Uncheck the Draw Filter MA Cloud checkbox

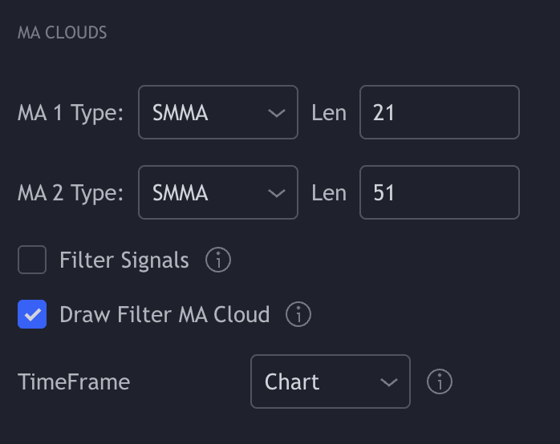point(32,314)
